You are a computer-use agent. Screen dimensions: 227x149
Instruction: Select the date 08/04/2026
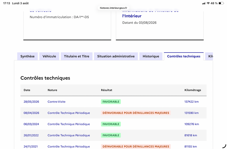[x=31, y=113]
